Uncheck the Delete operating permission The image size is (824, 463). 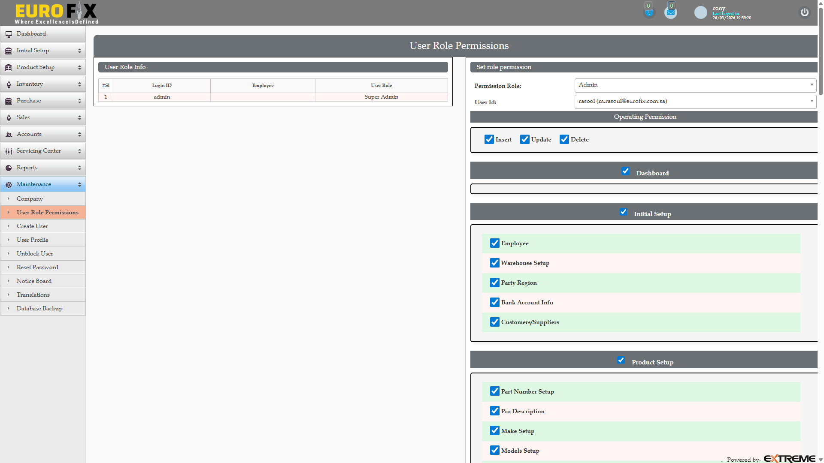coord(564,139)
